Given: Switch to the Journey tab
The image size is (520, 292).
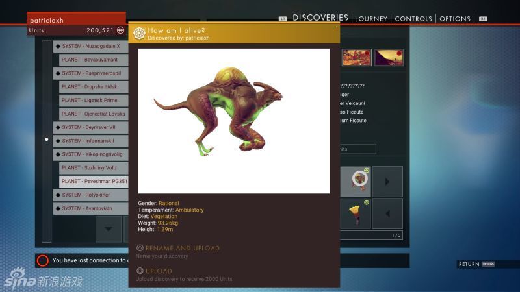Looking at the screenshot, I should tap(371, 19).
